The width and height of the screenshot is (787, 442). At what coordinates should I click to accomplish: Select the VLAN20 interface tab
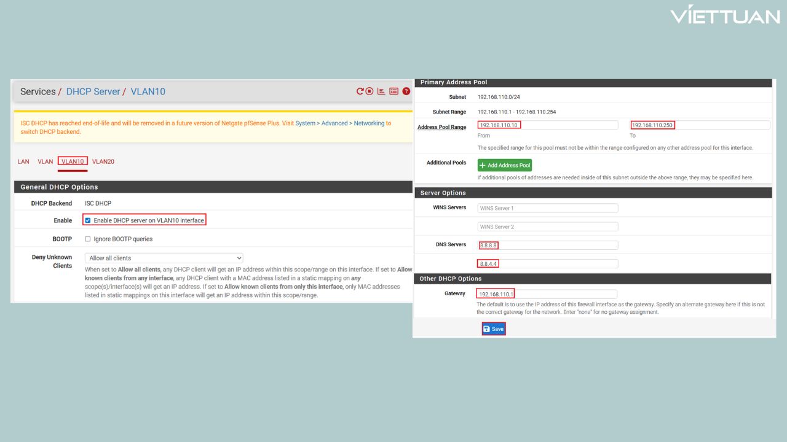coord(103,162)
